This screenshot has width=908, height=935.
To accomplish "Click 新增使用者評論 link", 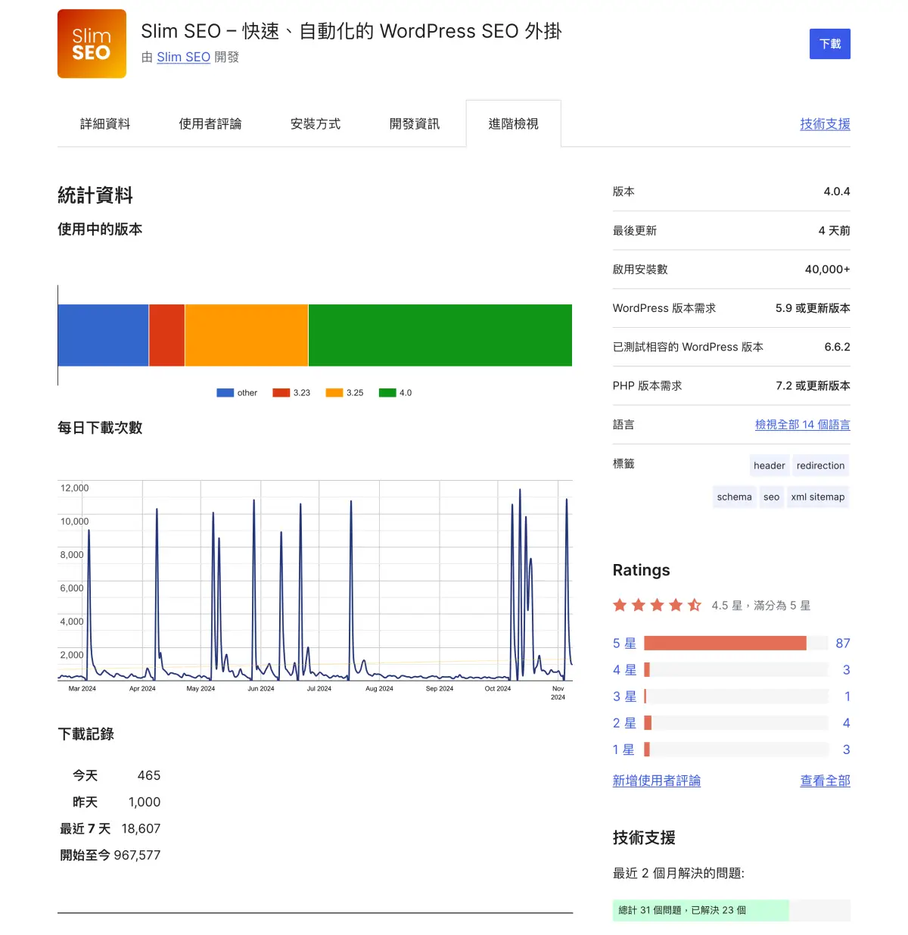I will pos(657,781).
